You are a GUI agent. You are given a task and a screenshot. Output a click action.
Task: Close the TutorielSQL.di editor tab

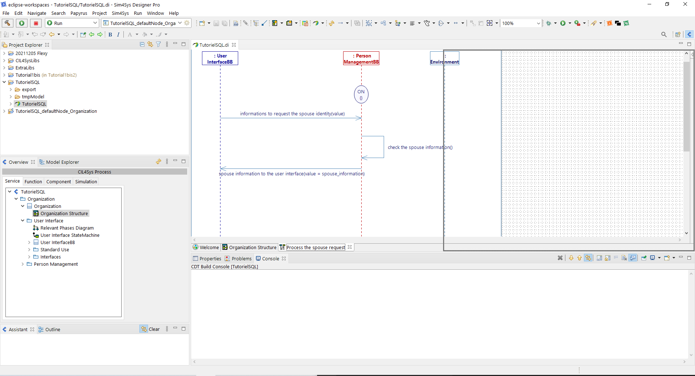(234, 45)
